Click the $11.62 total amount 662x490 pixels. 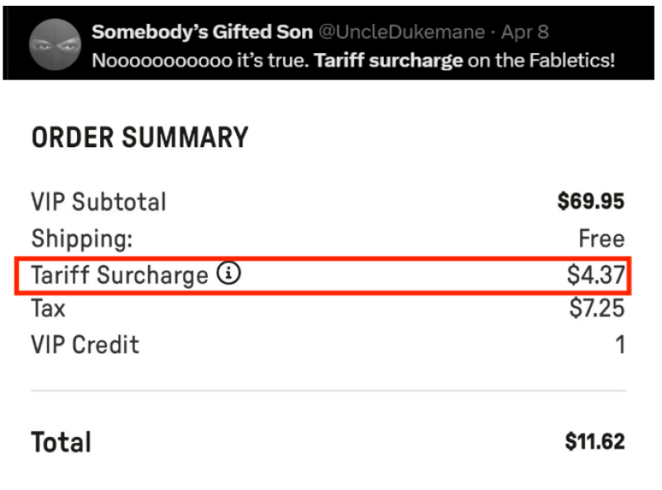click(595, 442)
